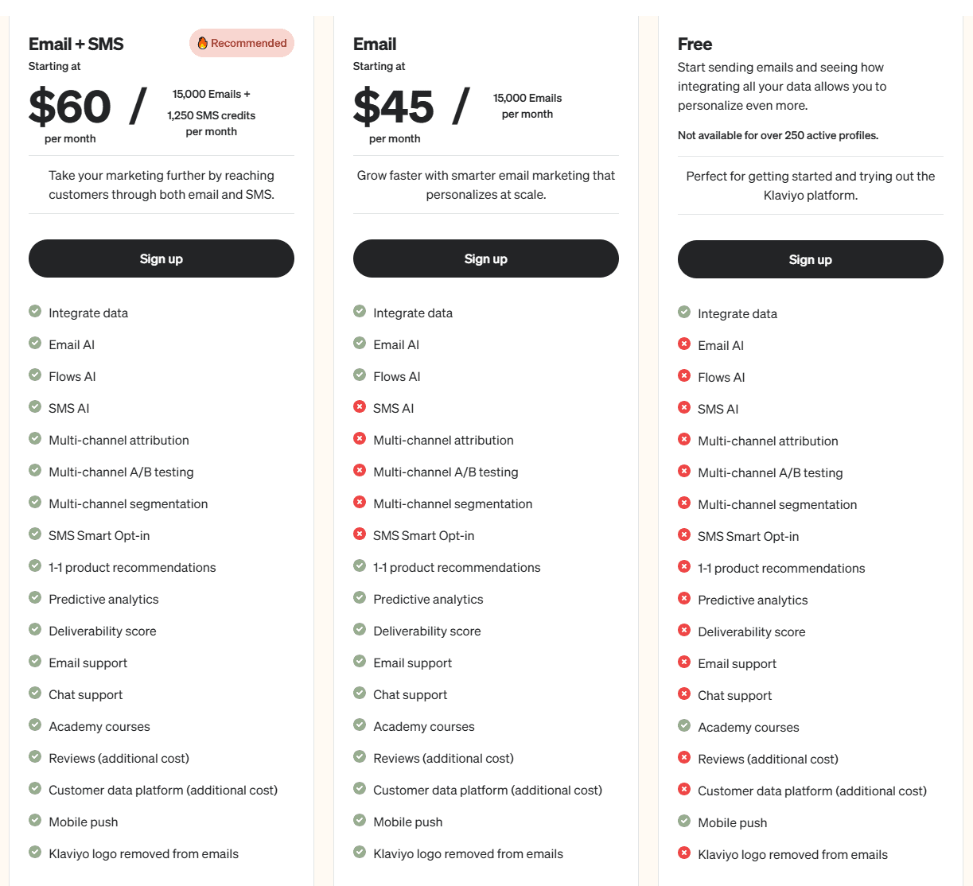Click Sign up under the Email plan
973x886 pixels.
coord(486,258)
